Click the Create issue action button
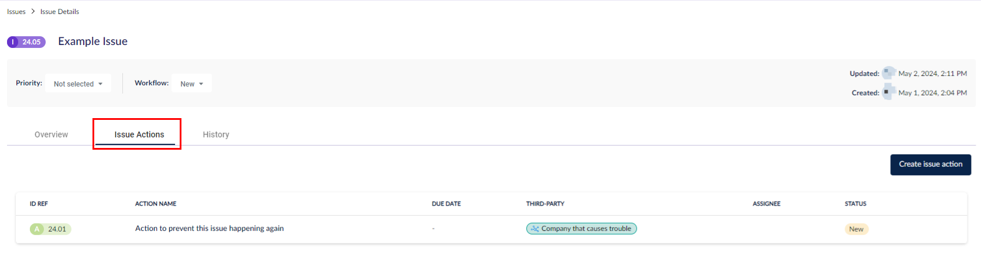 (x=931, y=164)
